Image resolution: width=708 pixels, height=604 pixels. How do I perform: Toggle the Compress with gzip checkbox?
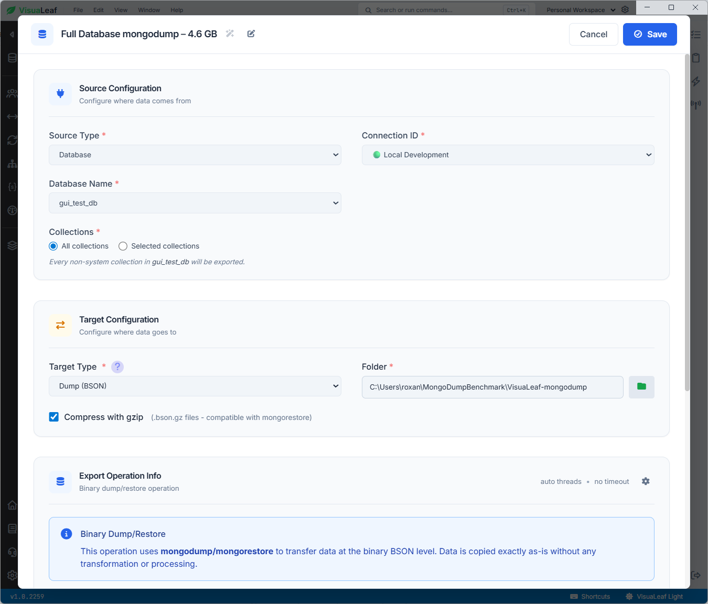click(54, 417)
